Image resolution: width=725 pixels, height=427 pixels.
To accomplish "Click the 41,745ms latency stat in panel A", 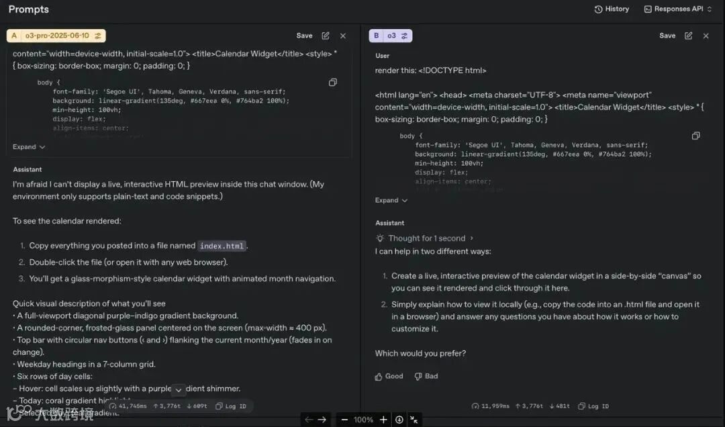I will pyautogui.click(x=128, y=406).
